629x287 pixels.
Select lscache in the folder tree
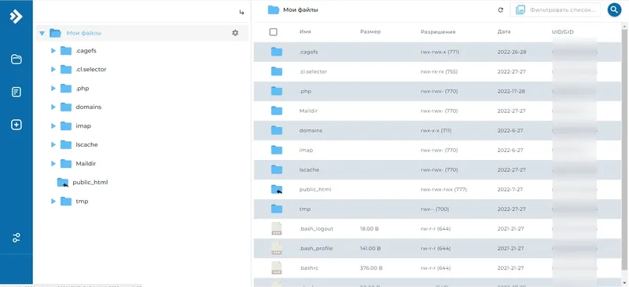[86, 144]
